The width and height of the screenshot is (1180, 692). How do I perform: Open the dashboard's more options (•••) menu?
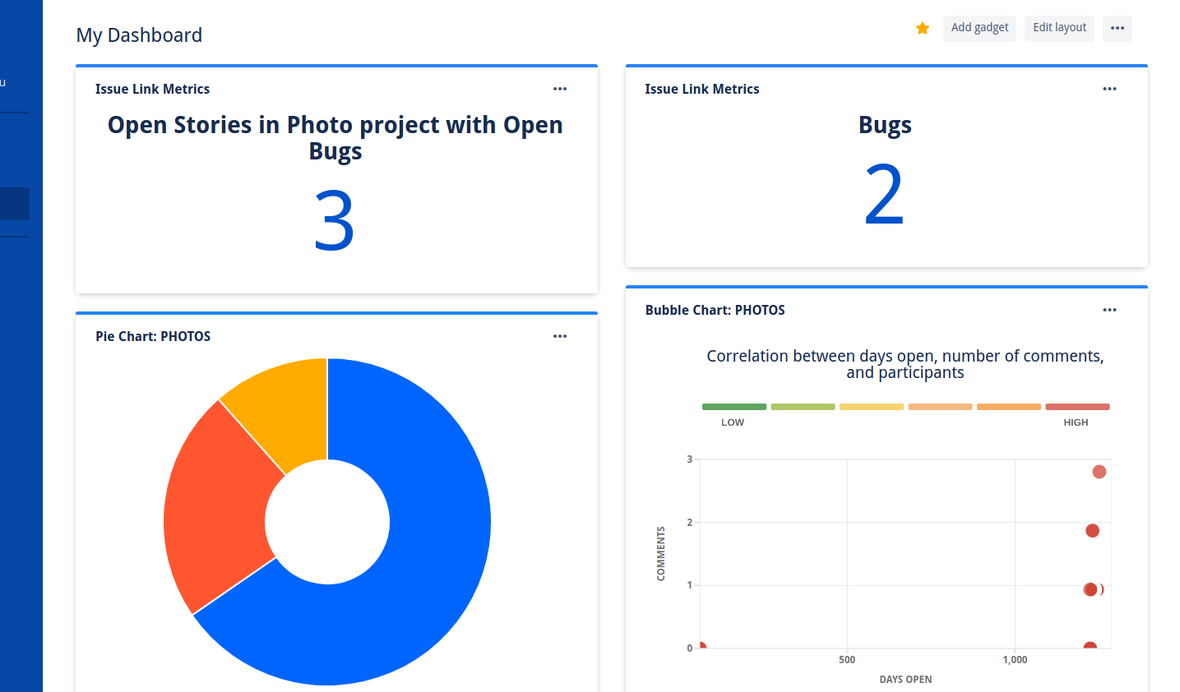1117,27
